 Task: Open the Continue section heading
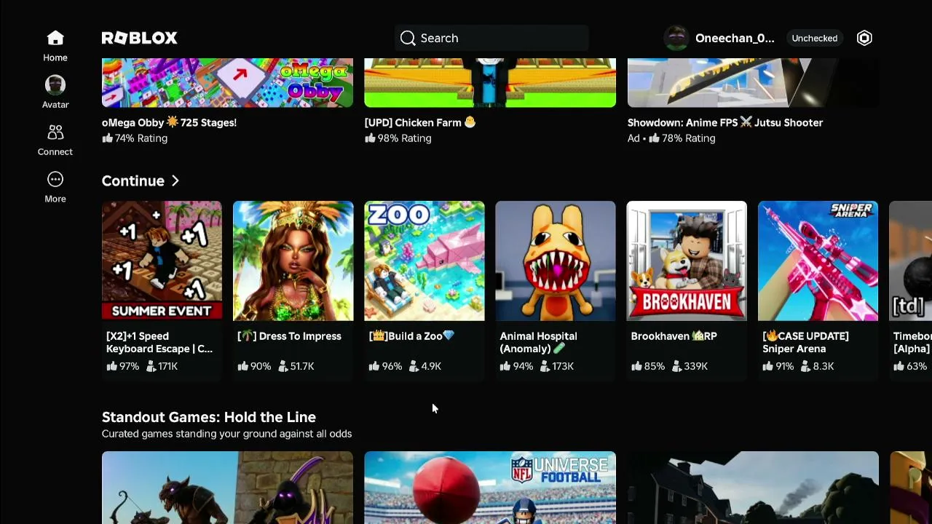click(x=133, y=180)
